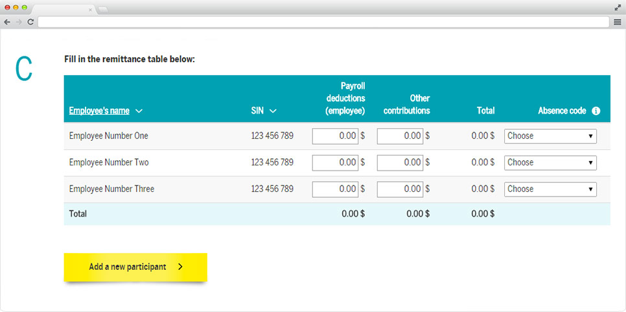Screen dimensions: 626x312
Task: Click the SIN value in Employee Number One row
Action: (x=272, y=136)
